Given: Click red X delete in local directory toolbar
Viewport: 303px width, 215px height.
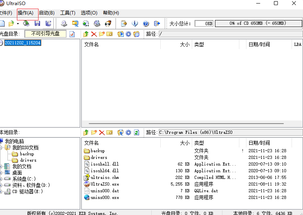Looking at the screenshot, I should click(102, 133).
